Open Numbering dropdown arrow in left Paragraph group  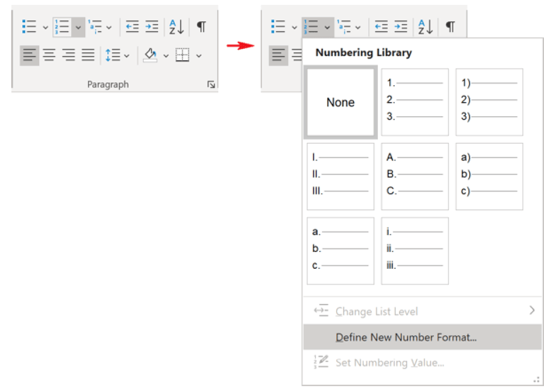coord(78,27)
